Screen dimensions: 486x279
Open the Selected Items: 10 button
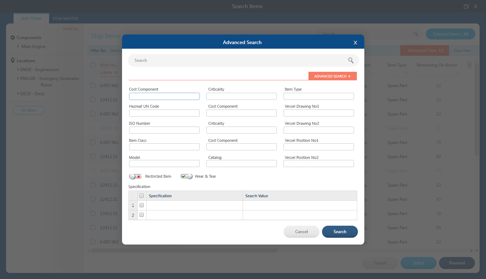pos(450,34)
